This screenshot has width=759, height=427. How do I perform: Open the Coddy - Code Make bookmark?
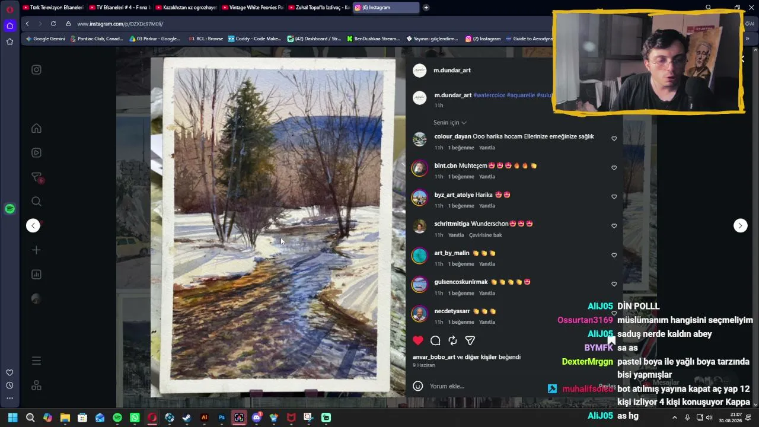pos(254,39)
